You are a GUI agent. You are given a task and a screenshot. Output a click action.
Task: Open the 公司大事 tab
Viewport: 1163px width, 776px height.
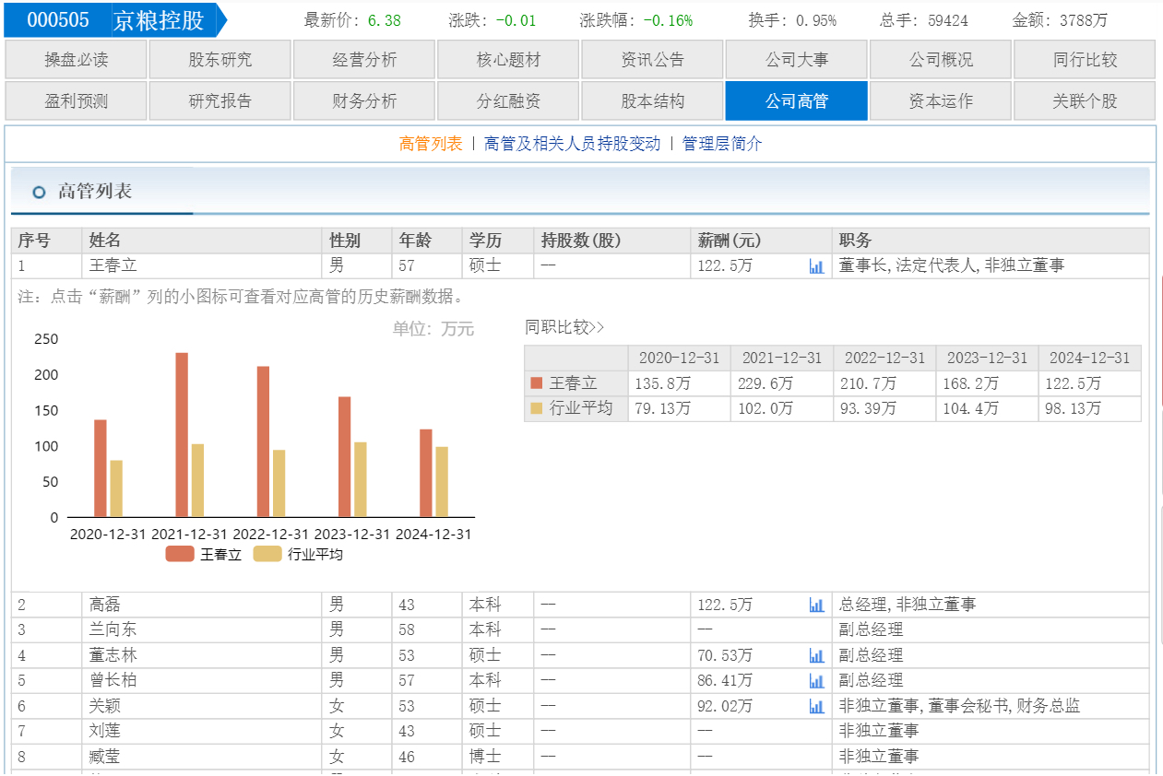[797, 60]
